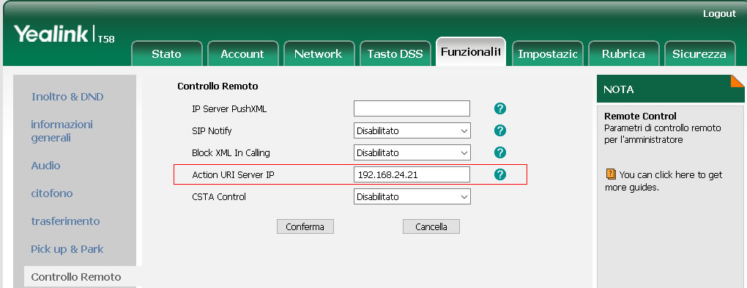Image resolution: width=747 pixels, height=288 pixels.
Task: Click the Conferma button
Action: (x=305, y=226)
